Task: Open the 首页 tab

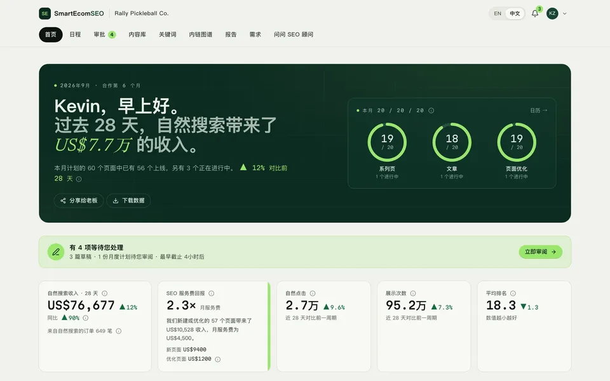Action: (x=51, y=34)
